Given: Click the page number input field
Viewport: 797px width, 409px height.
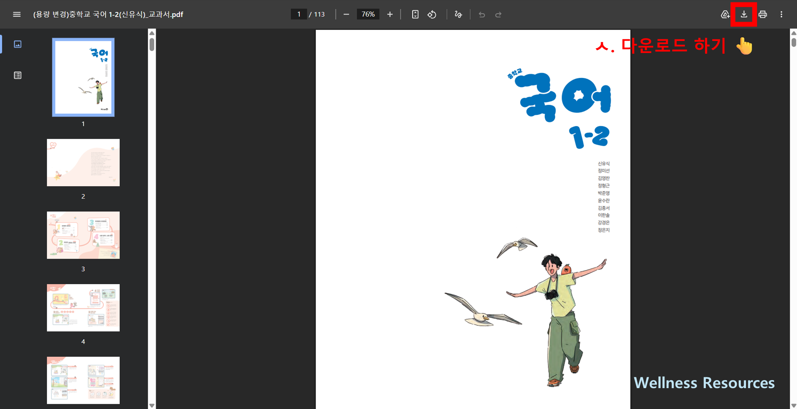Looking at the screenshot, I should click(298, 14).
